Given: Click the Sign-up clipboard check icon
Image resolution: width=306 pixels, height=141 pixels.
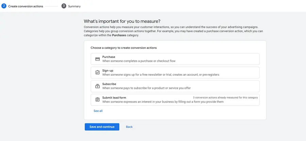Looking at the screenshot, I should click(97, 73).
